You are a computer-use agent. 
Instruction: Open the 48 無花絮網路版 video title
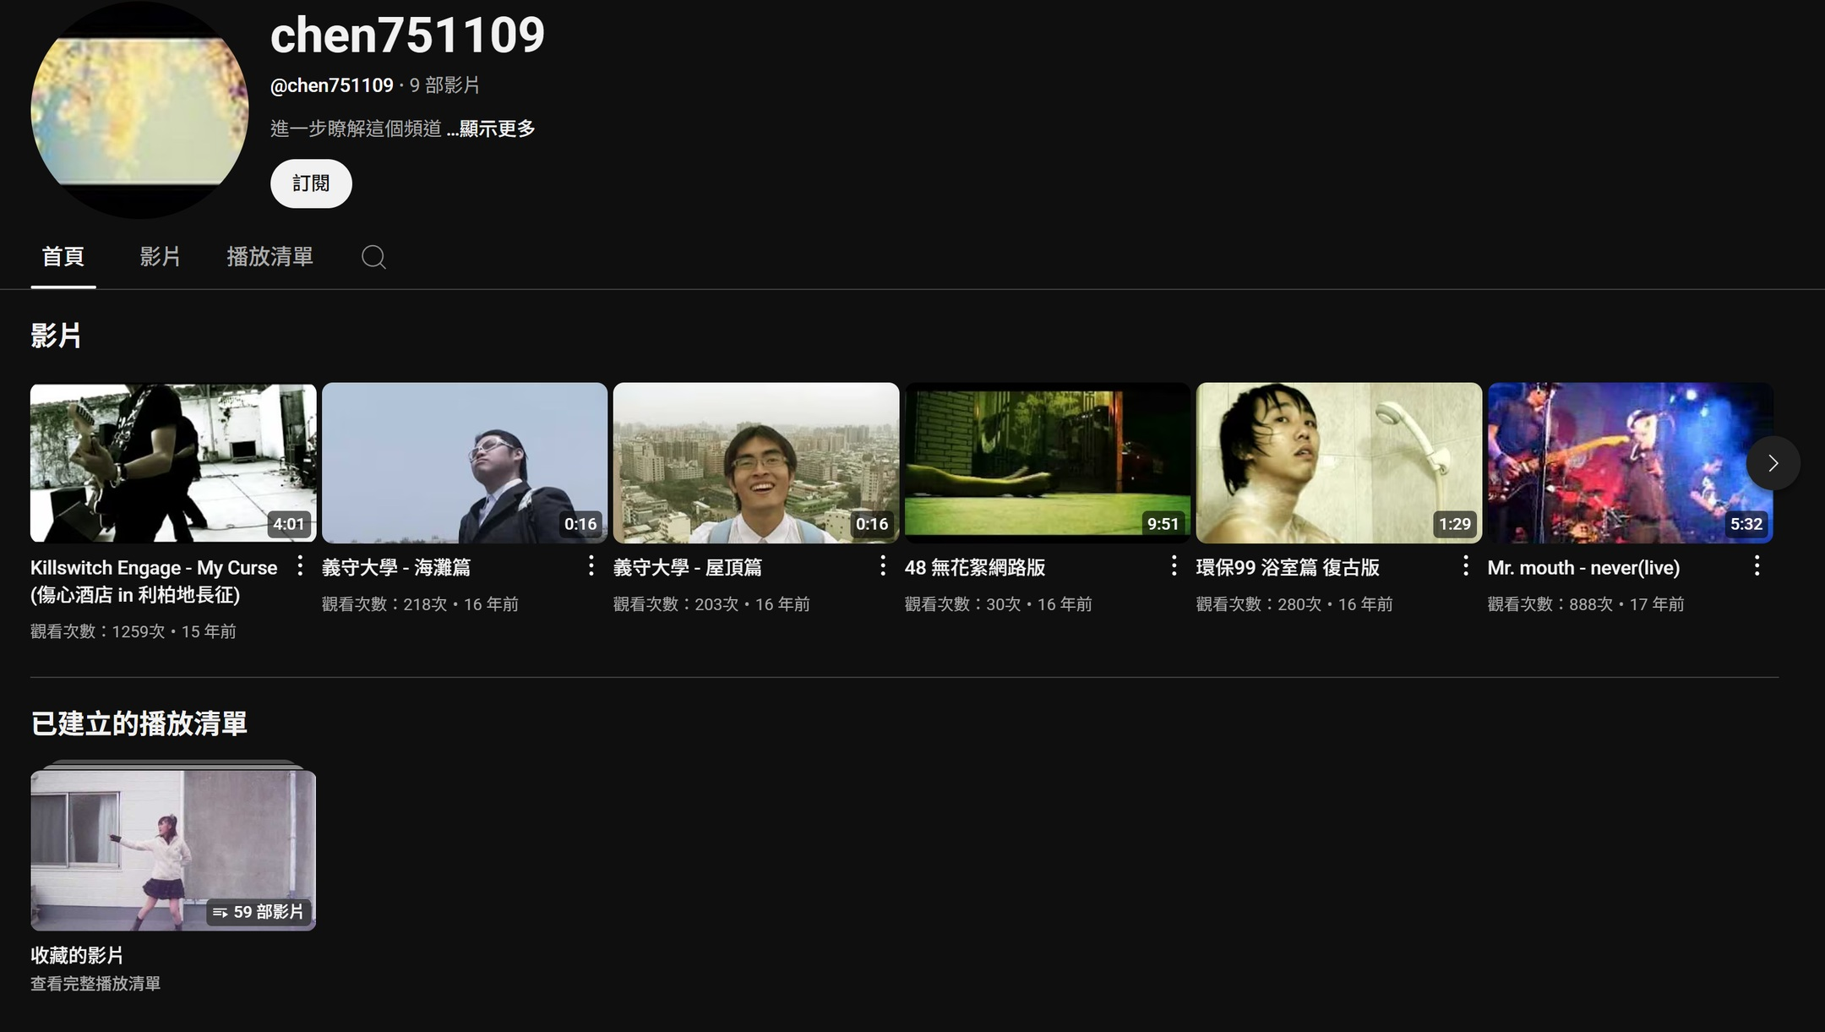click(x=975, y=567)
